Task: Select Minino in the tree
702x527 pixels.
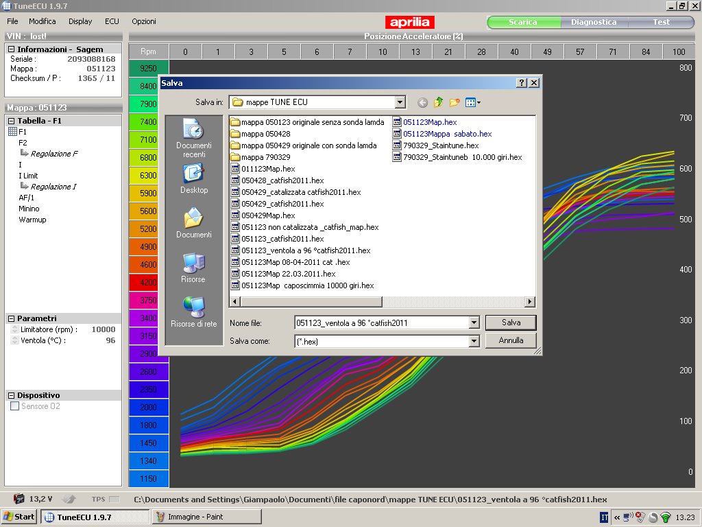Action: [x=29, y=209]
